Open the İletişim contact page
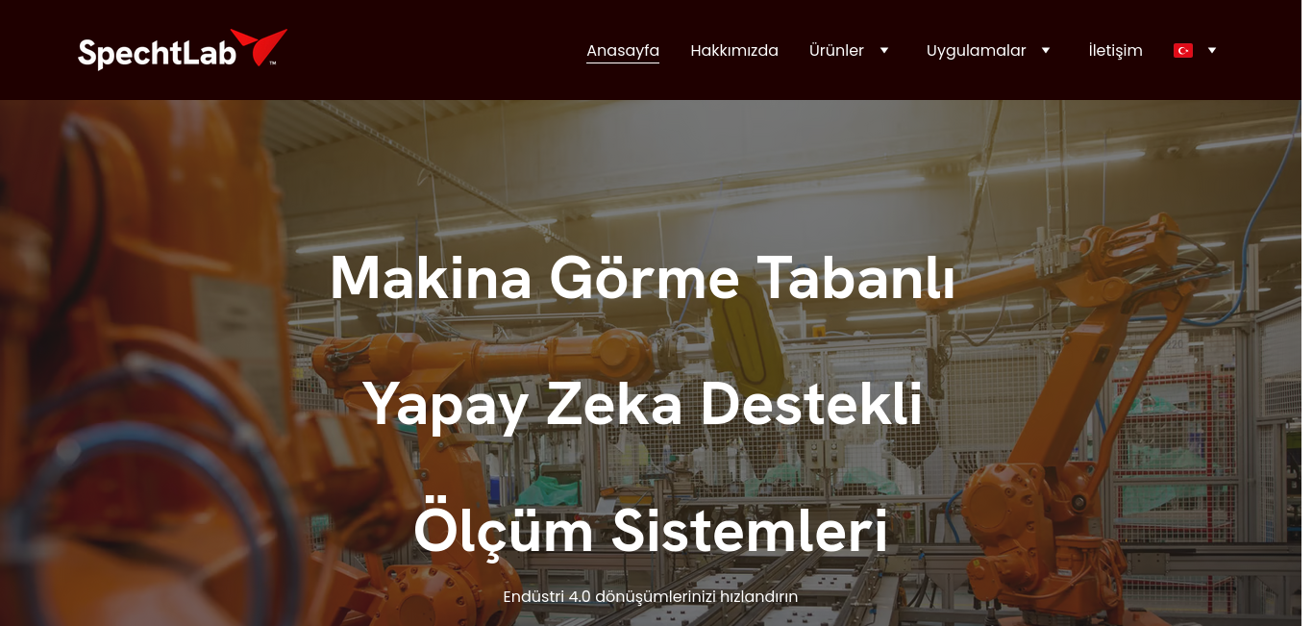This screenshot has height=626, width=1313. coord(1115,50)
